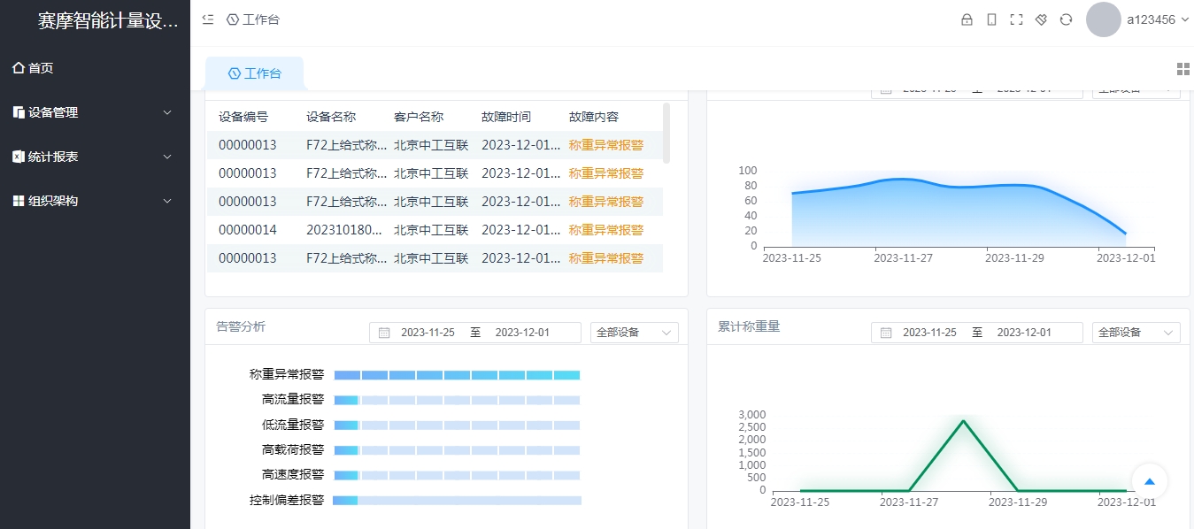The image size is (1194, 529).
Task: Click the start date field in 告警分析
Action: coord(429,332)
